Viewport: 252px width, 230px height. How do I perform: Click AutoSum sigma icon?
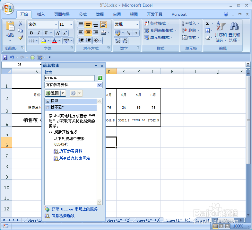[x=207, y=23]
